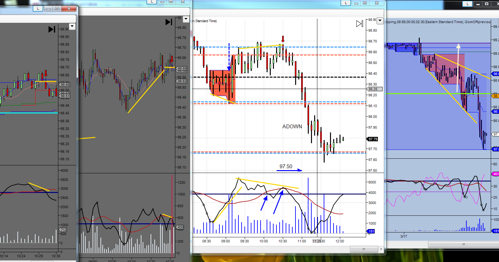Select the ADOWN text annotation
499x262 pixels.
point(292,126)
